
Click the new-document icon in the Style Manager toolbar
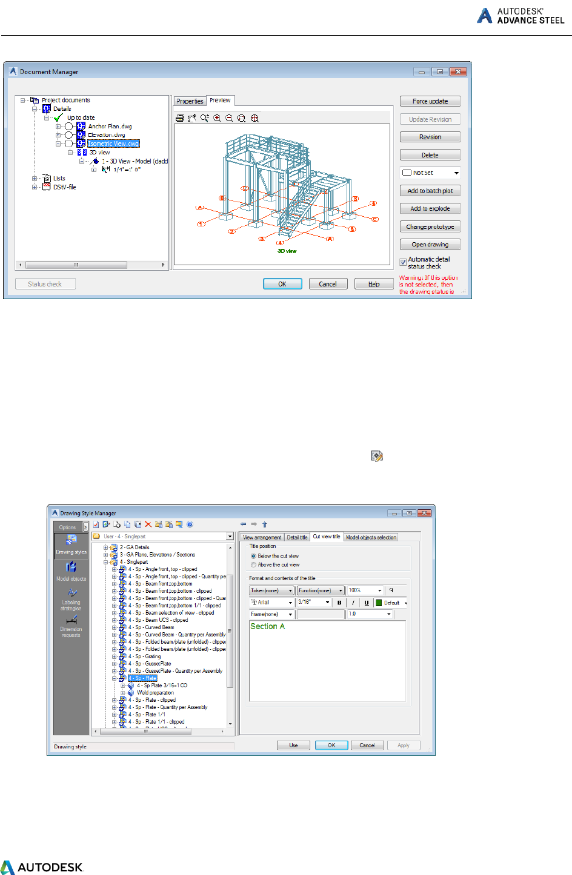[x=117, y=524]
